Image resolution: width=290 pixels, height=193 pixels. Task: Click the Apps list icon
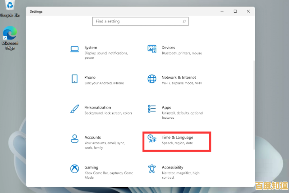tap(152, 109)
